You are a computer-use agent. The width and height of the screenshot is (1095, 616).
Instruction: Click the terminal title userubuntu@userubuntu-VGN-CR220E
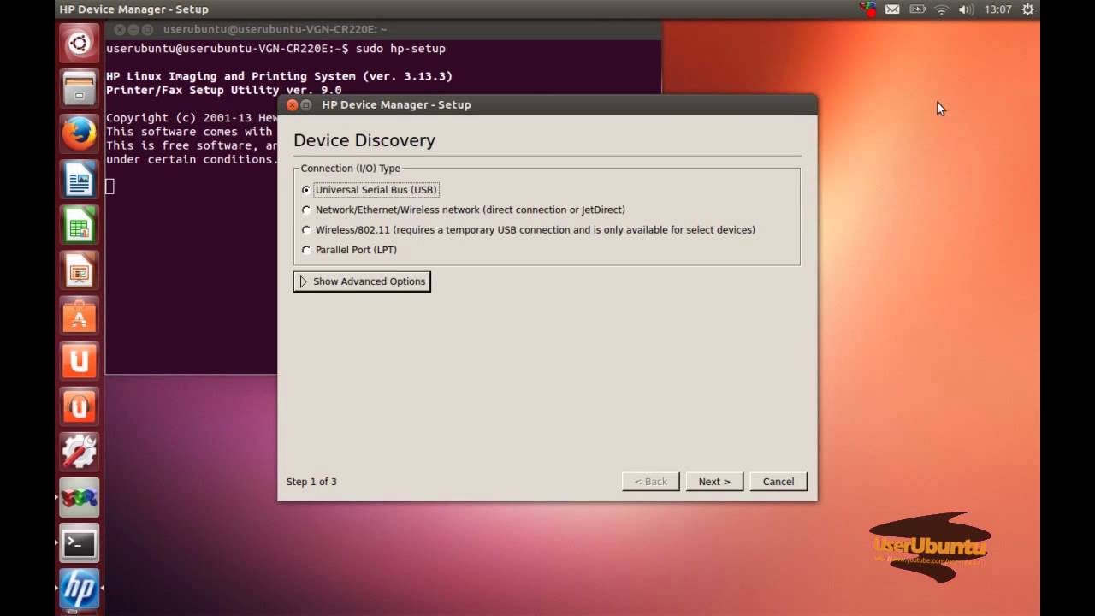point(275,29)
